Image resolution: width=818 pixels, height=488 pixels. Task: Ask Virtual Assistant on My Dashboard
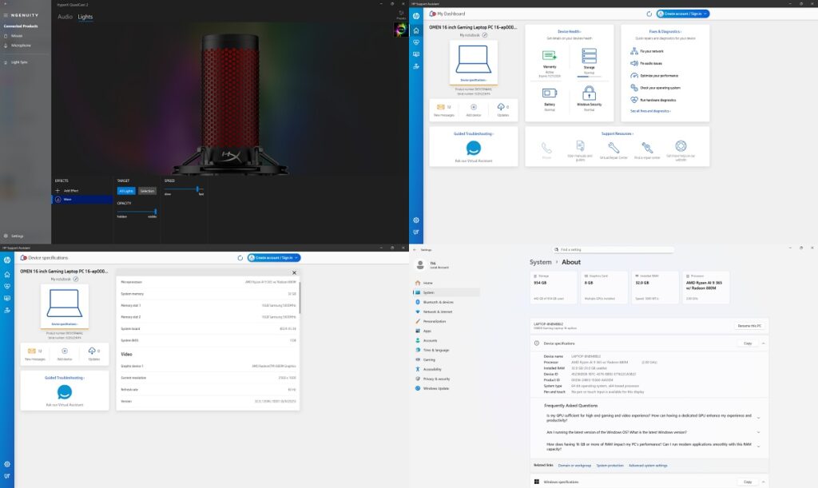click(x=474, y=148)
